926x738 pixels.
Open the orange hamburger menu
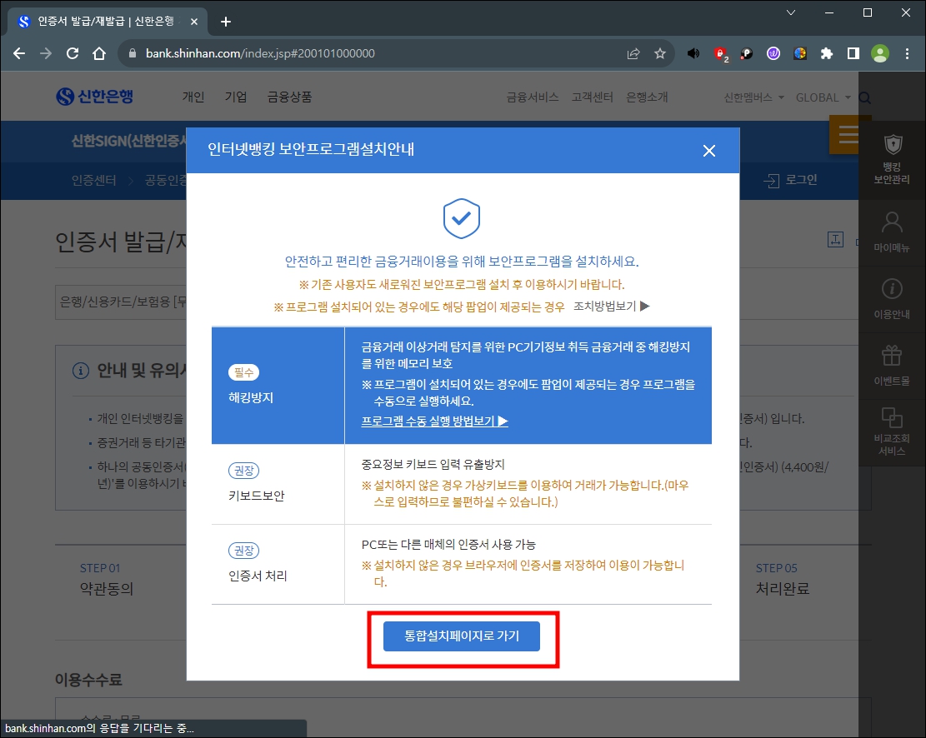[848, 135]
